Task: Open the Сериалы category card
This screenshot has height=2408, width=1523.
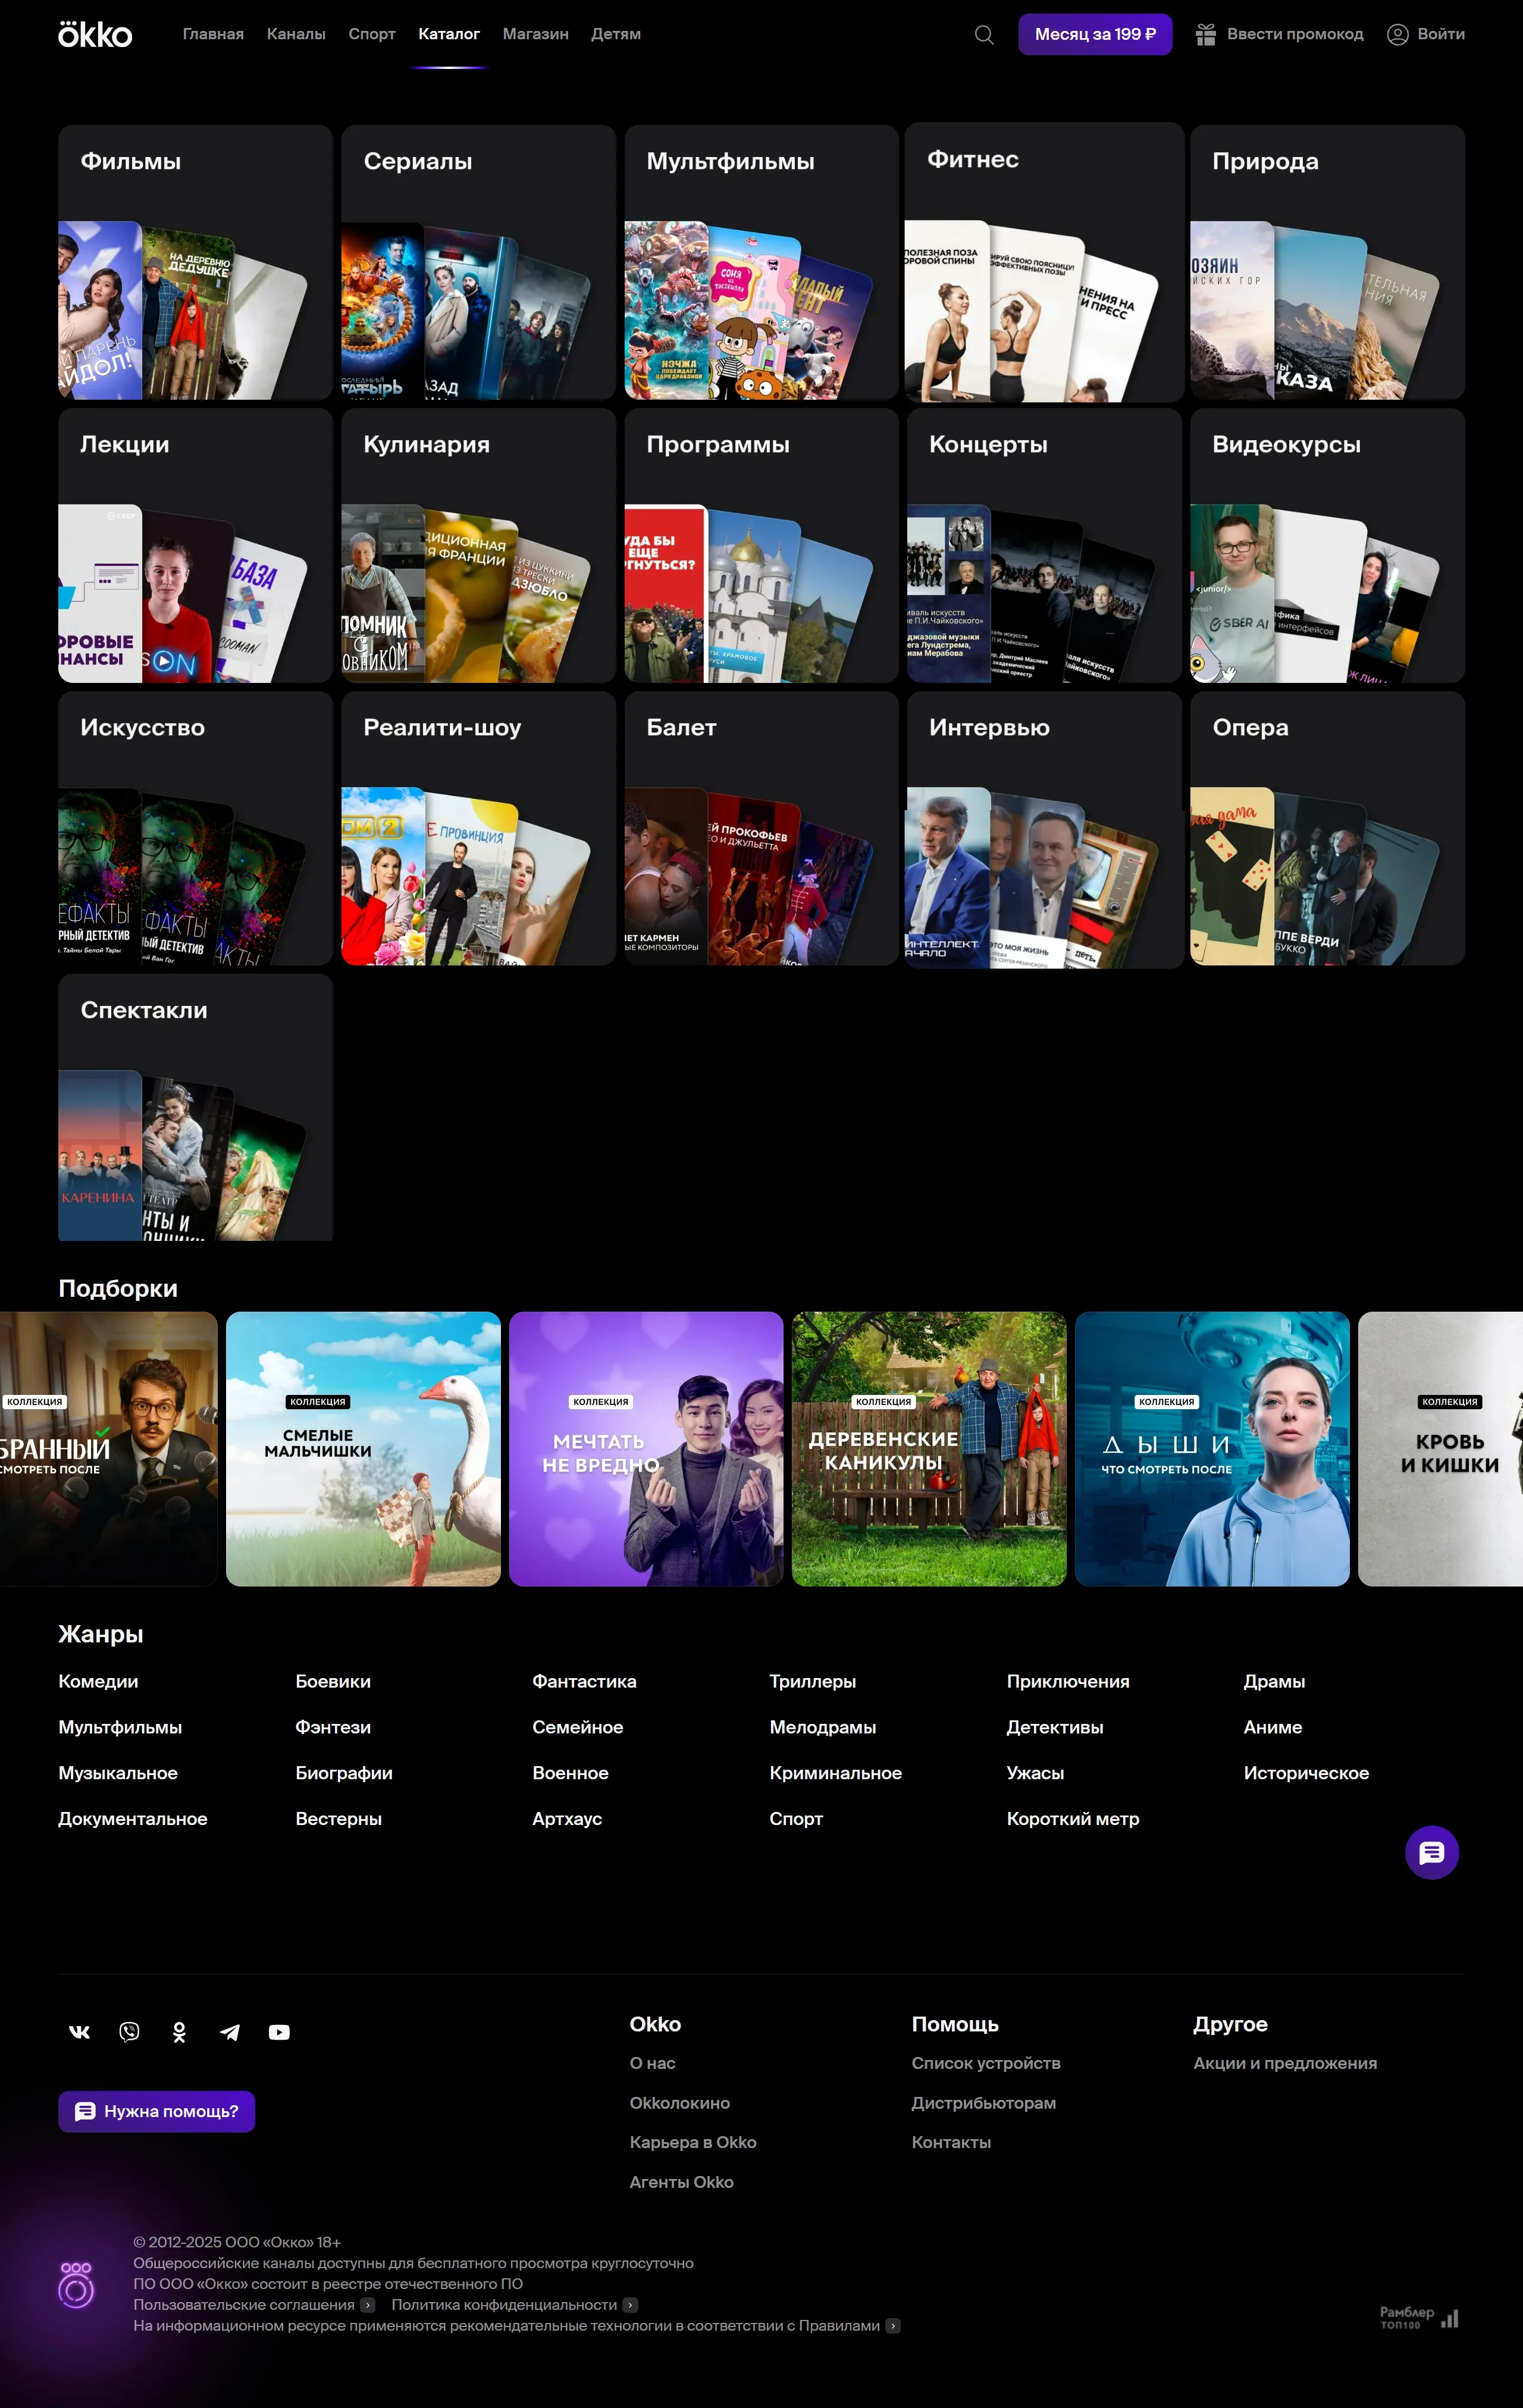Action: point(478,262)
